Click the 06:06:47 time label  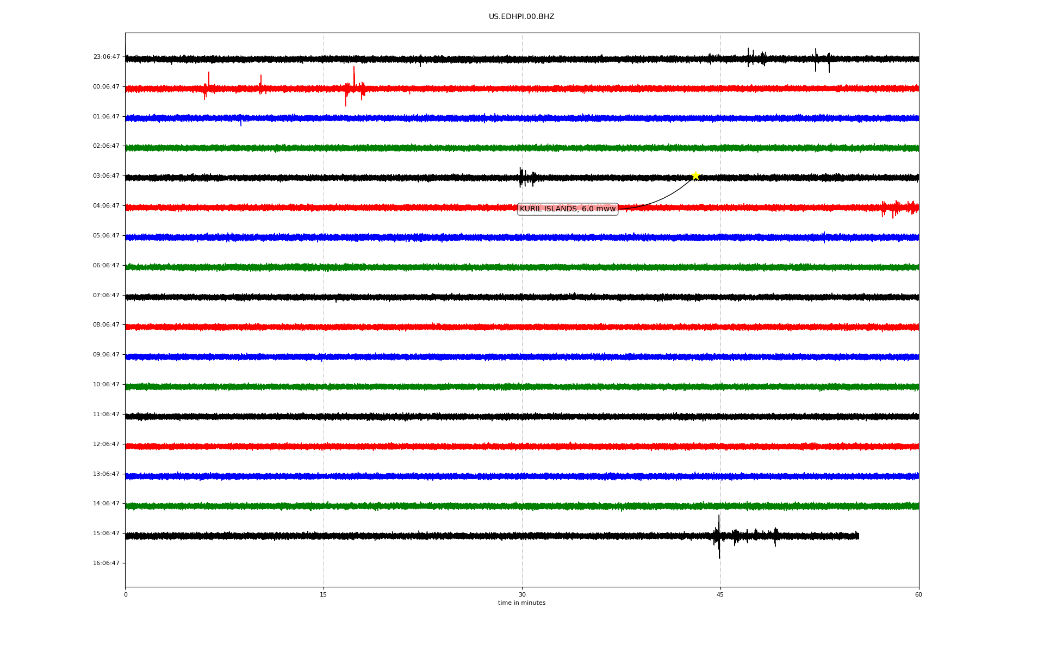[107, 266]
